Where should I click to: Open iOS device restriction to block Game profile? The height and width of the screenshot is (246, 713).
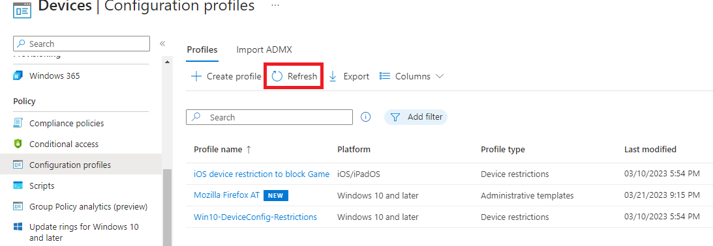(x=262, y=174)
